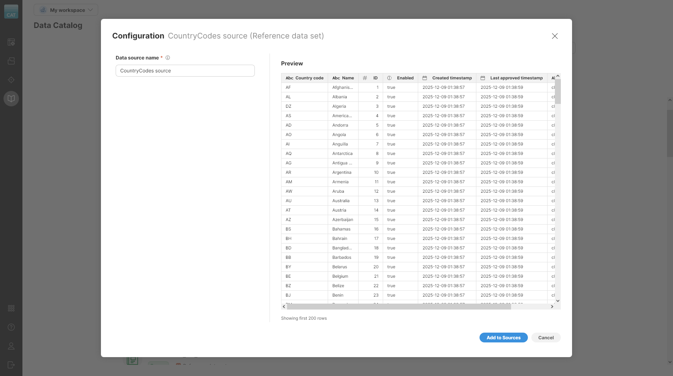Close the Configuration dialog
The width and height of the screenshot is (673, 376).
pyautogui.click(x=555, y=36)
